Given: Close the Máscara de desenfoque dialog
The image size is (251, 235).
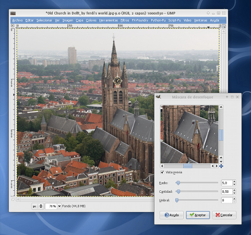Looking at the screenshot, I should [237, 97].
